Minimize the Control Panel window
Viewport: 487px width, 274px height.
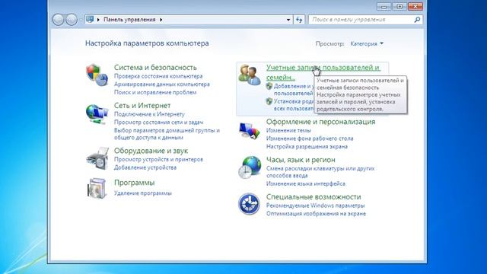(x=384, y=6)
